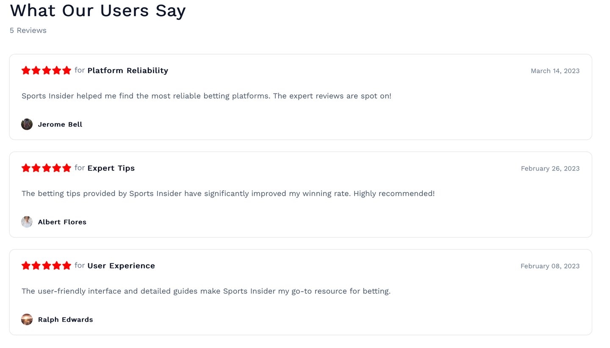
Task: Click the "5 Reviews" count text
Action: (28, 30)
